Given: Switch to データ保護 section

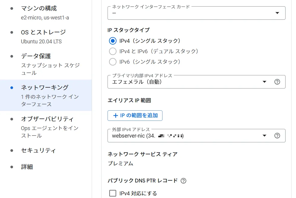Looking at the screenshot, I should (x=46, y=64).
